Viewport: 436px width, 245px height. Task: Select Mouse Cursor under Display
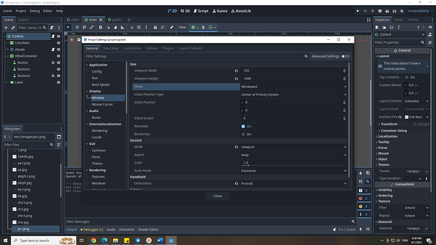[x=102, y=104]
